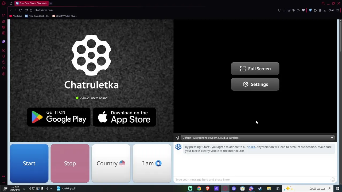
Task: Open the browser downloads icon
Action: [325, 10]
